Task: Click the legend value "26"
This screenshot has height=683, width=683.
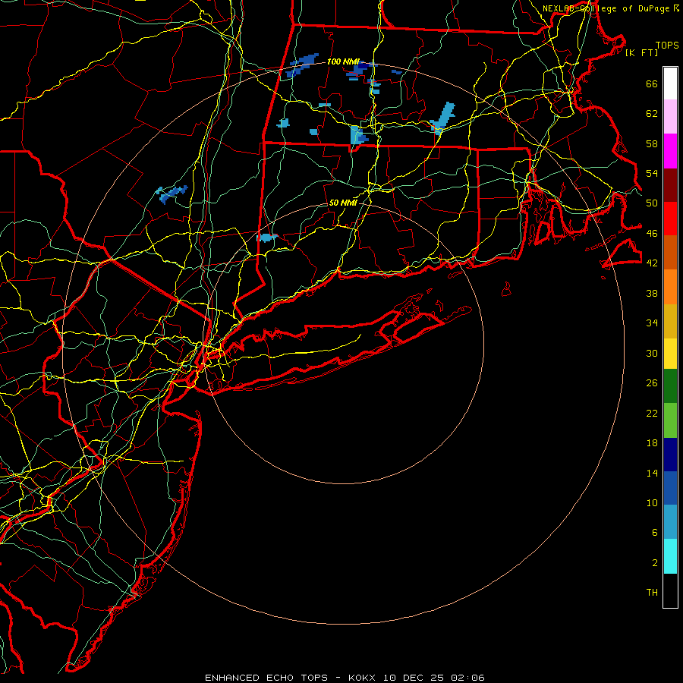Action: (652, 383)
